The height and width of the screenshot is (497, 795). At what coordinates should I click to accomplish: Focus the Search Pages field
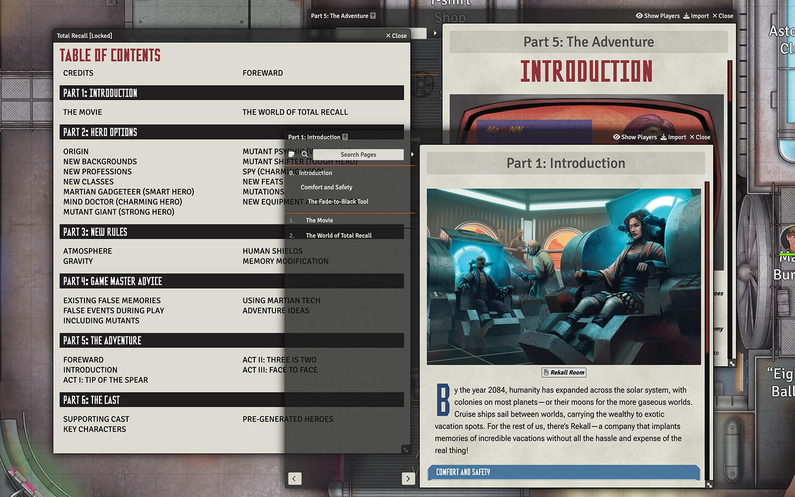(358, 155)
